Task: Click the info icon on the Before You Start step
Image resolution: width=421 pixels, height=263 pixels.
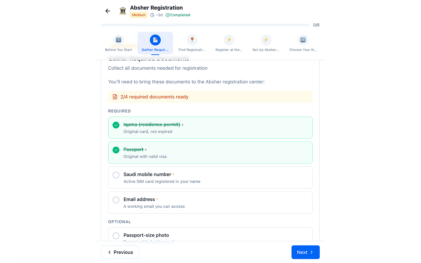Action: [x=118, y=39]
